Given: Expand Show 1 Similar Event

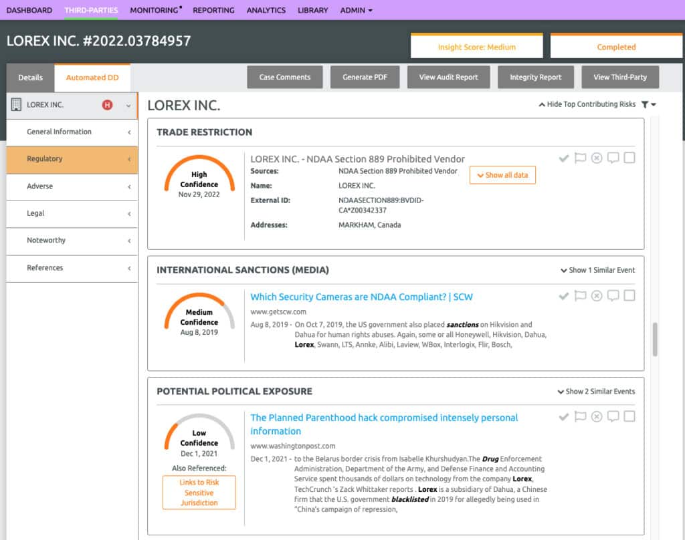Looking at the screenshot, I should 597,271.
